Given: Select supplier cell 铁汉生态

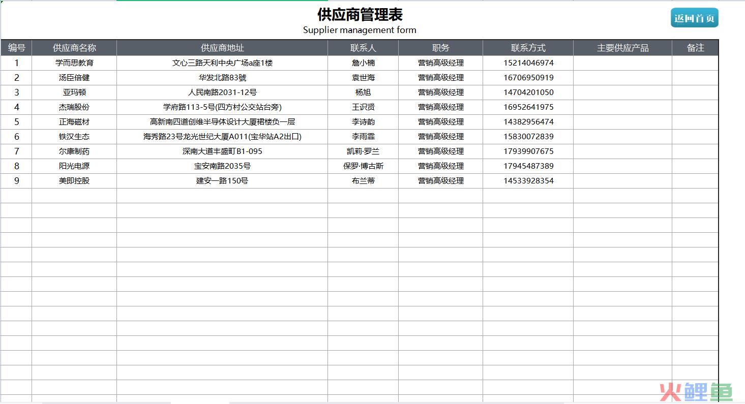Looking at the screenshot, I should [74, 137].
